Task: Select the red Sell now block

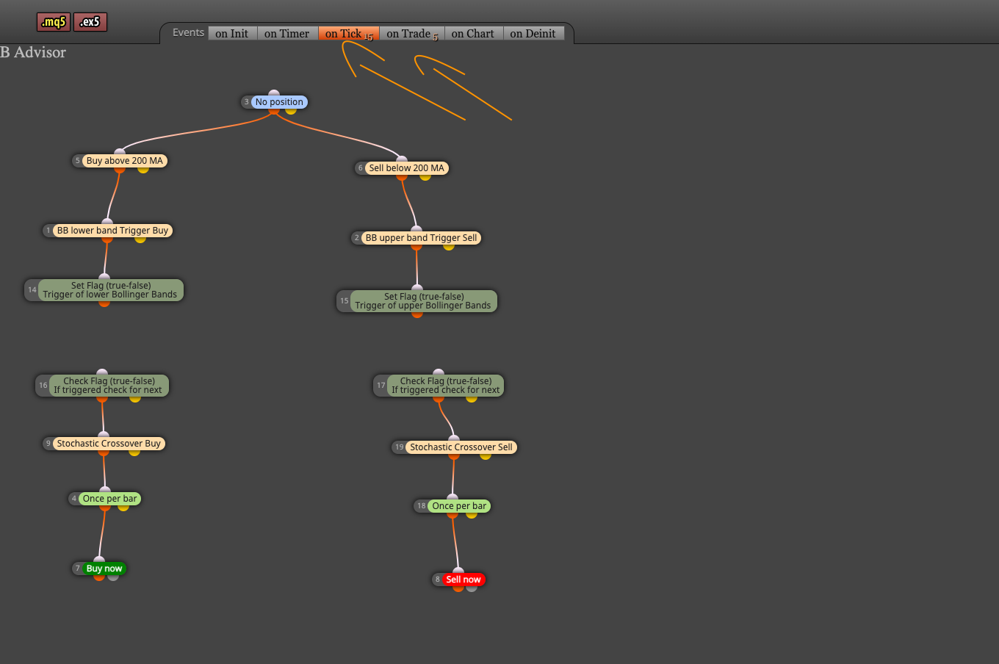Action: 464,580
